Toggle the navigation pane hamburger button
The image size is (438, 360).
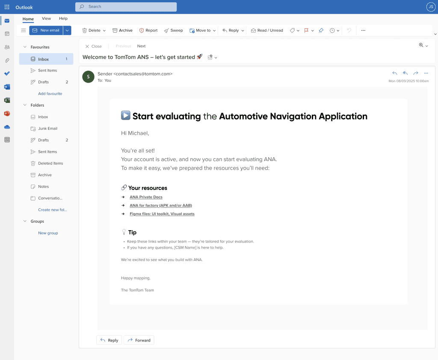(24, 30)
